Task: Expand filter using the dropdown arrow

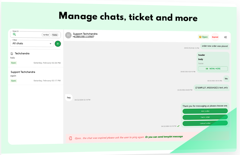Action: 50,44
